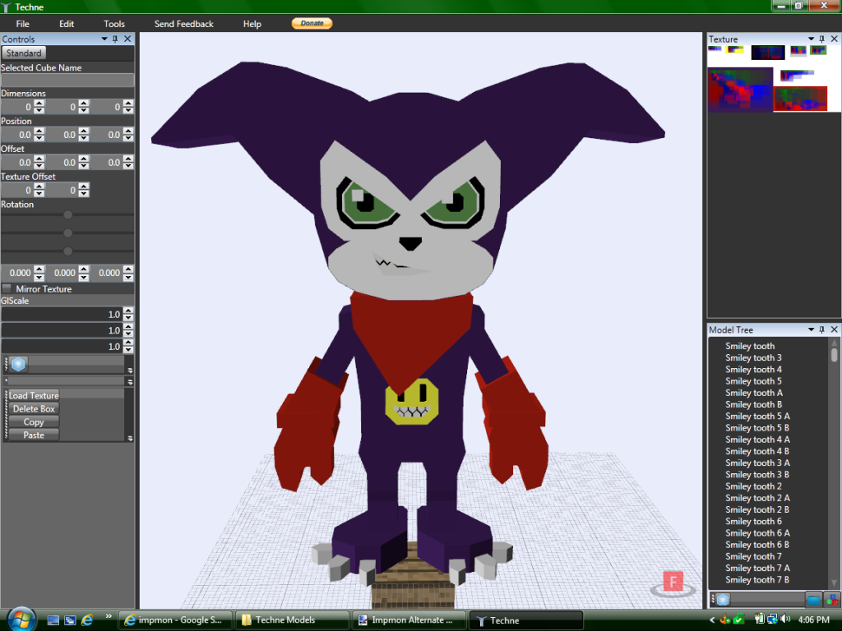Click the blue cube icon under Model Tree
Screen dimensions: 842x631
coord(723,599)
